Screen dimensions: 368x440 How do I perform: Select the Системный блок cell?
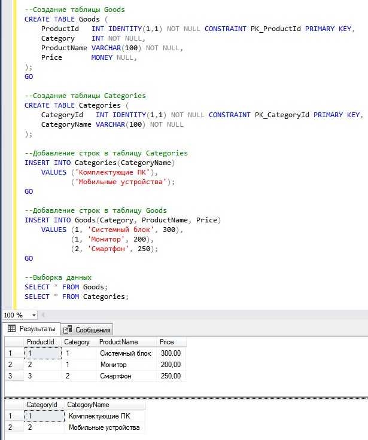point(125,353)
